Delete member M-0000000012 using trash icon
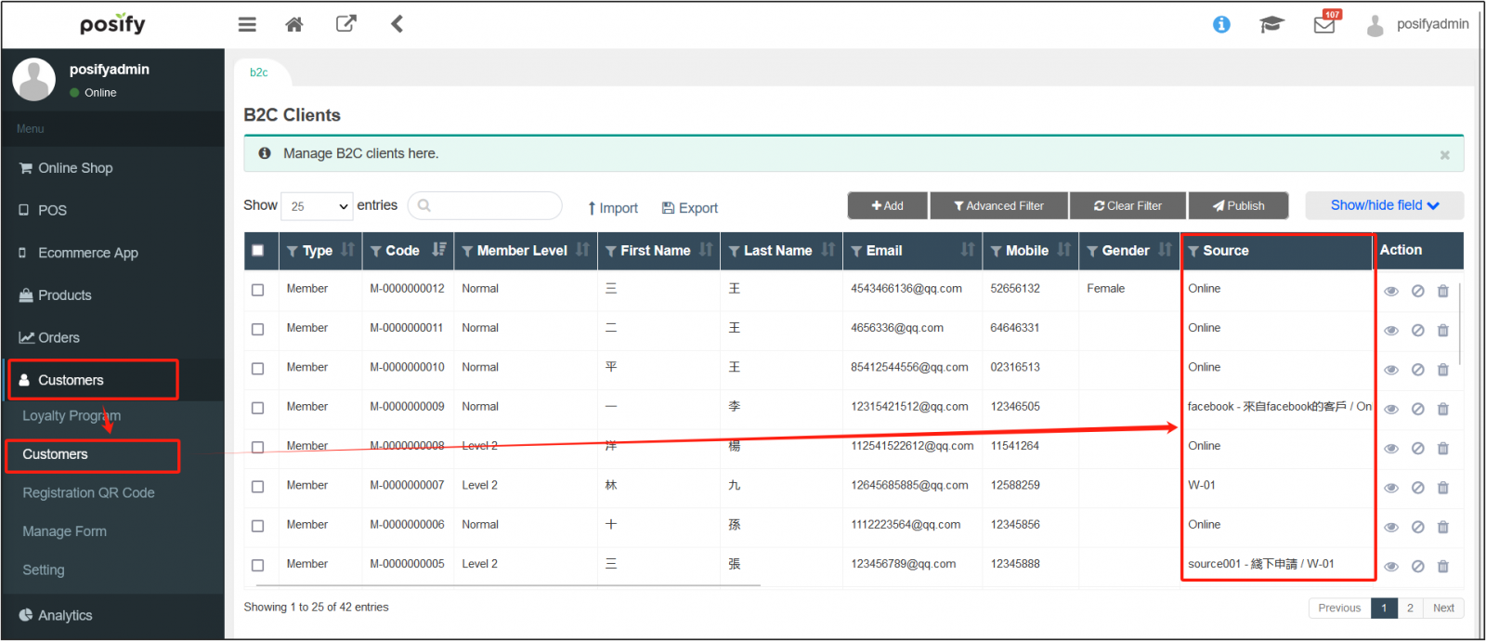1486x641 pixels. click(x=1443, y=291)
